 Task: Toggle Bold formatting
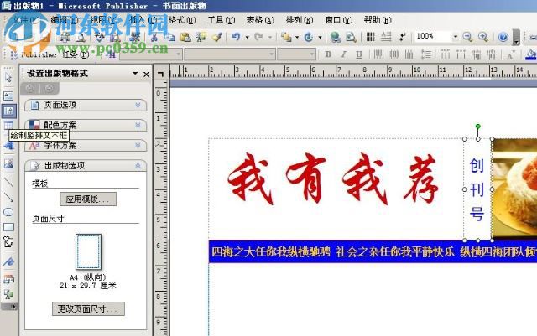click(328, 54)
